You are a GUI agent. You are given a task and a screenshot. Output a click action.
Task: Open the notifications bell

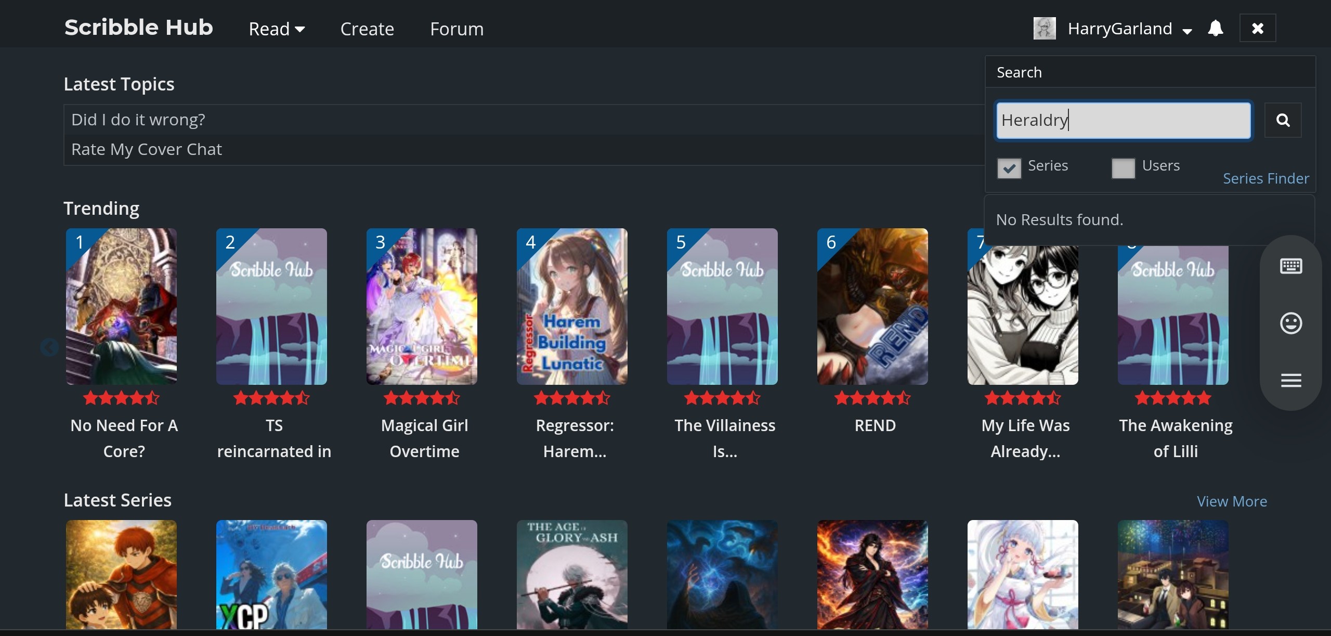tap(1215, 28)
